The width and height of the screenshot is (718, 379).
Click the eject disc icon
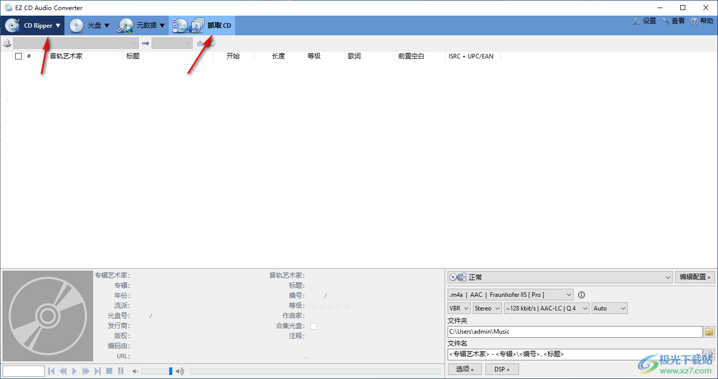201,43
